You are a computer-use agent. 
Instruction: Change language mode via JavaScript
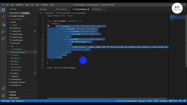click(x=163, y=101)
